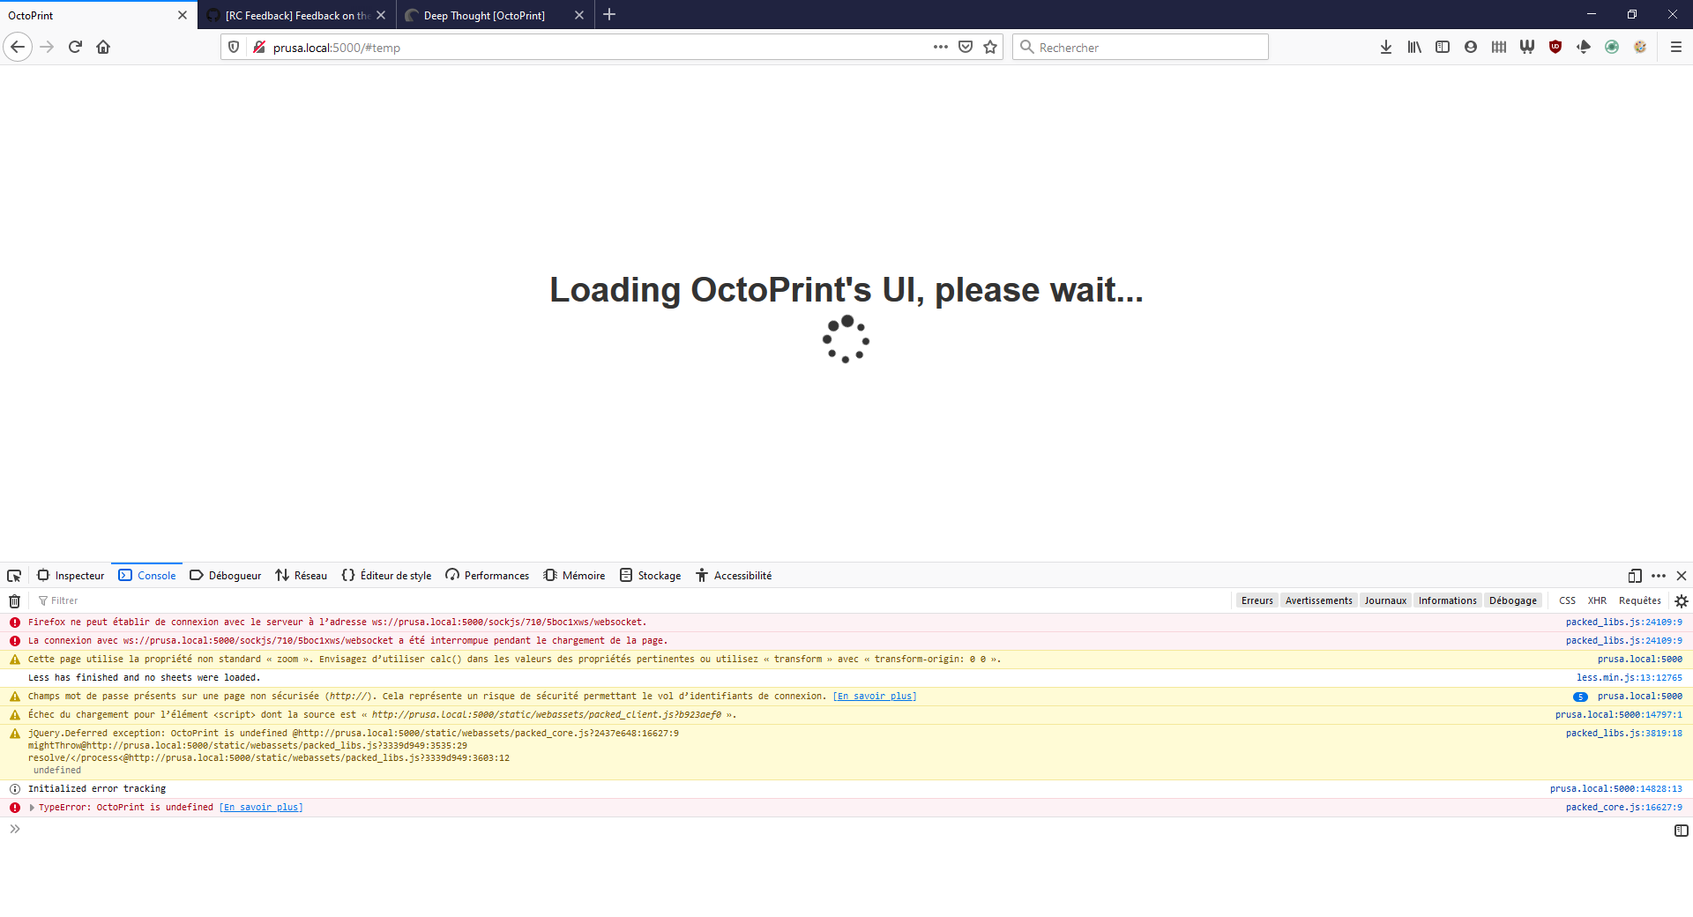The width and height of the screenshot is (1693, 917).
Task: Open the Débogueur devtools panel
Action: click(x=226, y=576)
